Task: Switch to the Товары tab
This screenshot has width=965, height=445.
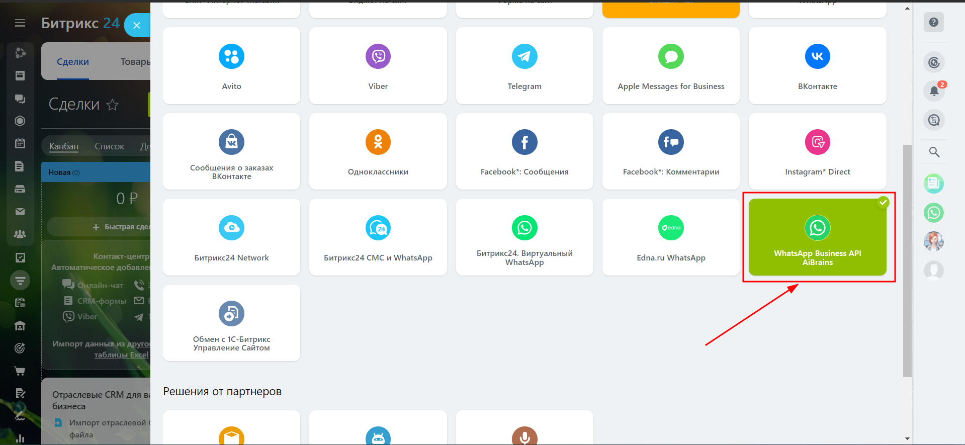Action: click(x=135, y=62)
